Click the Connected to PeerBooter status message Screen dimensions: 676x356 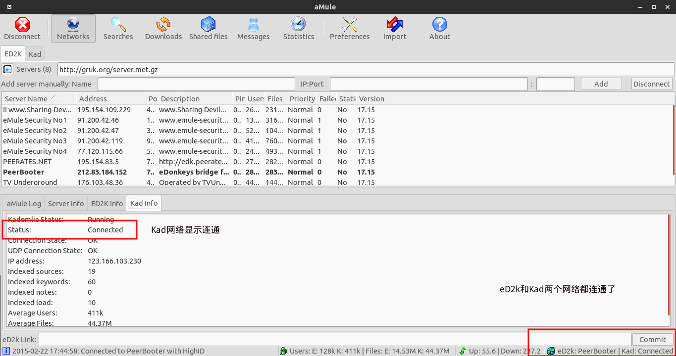pyautogui.click(x=108, y=351)
